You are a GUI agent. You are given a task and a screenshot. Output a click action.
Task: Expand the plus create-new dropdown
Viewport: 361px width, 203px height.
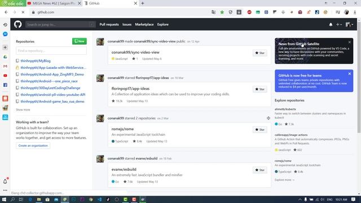pyautogui.click(x=338, y=24)
